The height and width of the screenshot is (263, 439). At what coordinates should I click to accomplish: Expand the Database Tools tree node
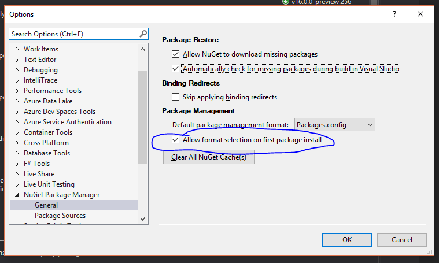17,153
